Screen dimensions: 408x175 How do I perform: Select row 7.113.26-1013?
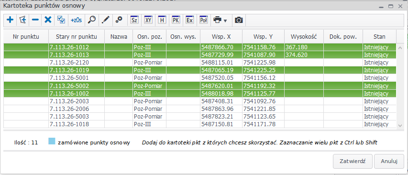(200, 55)
